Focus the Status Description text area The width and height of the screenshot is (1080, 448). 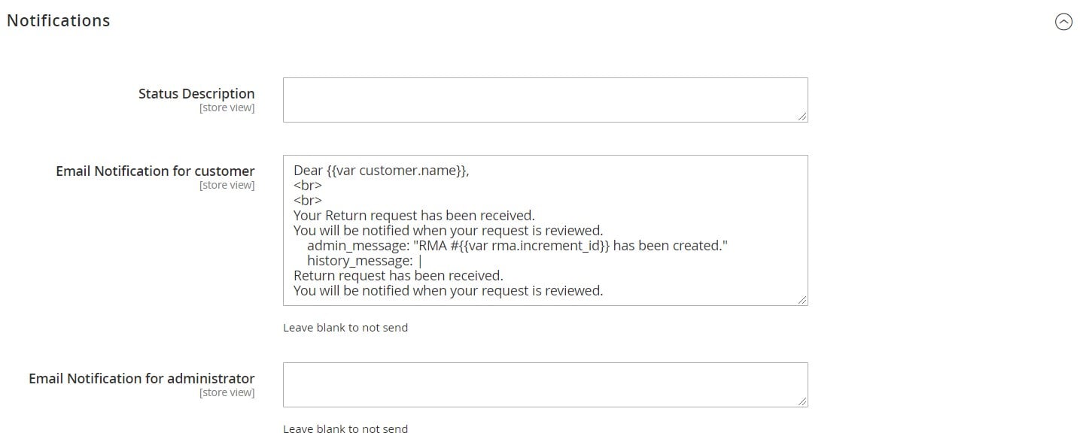(545, 100)
